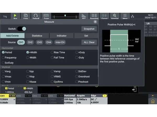Viewport: 157px width, 117px height.
Task: Select the Vpp measurement option
Action: click(x=28, y=71)
